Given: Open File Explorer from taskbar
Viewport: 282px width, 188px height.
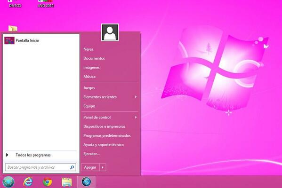Looking at the screenshot, I should tap(67, 182).
